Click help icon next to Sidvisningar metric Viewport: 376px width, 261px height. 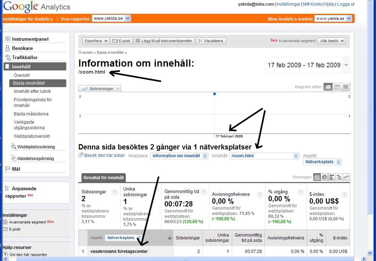tap(115, 192)
